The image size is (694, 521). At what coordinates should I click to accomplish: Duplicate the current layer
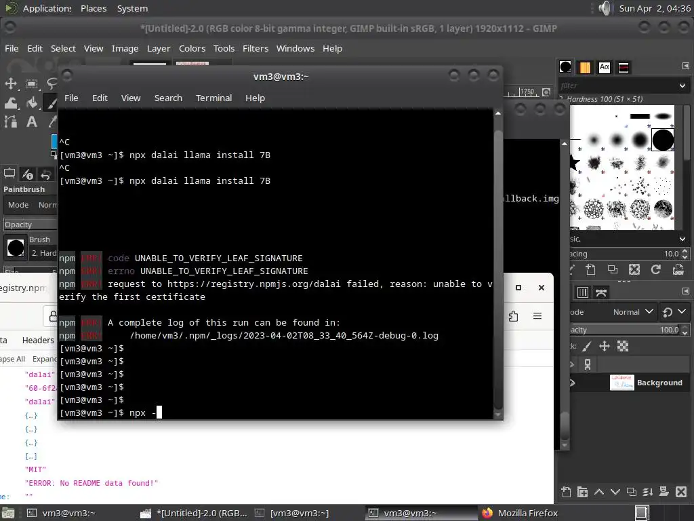(x=632, y=492)
